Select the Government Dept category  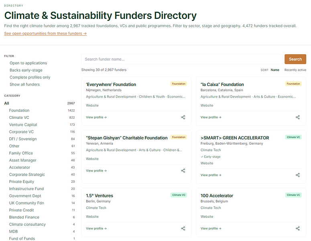coord(42,196)
